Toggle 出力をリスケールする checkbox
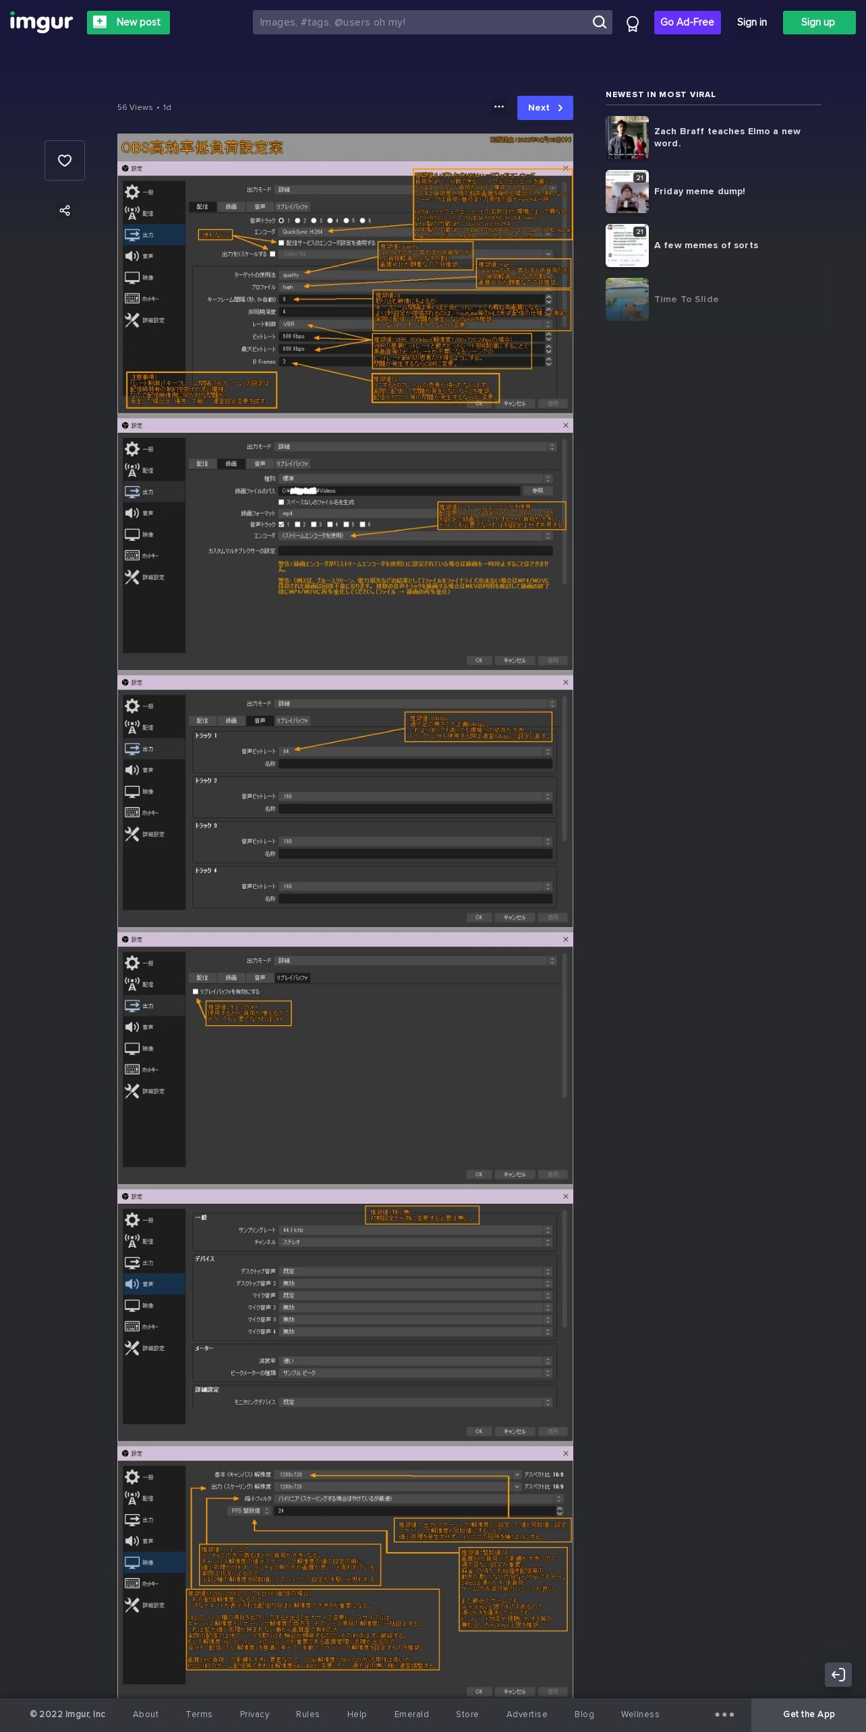 pyautogui.click(x=272, y=254)
